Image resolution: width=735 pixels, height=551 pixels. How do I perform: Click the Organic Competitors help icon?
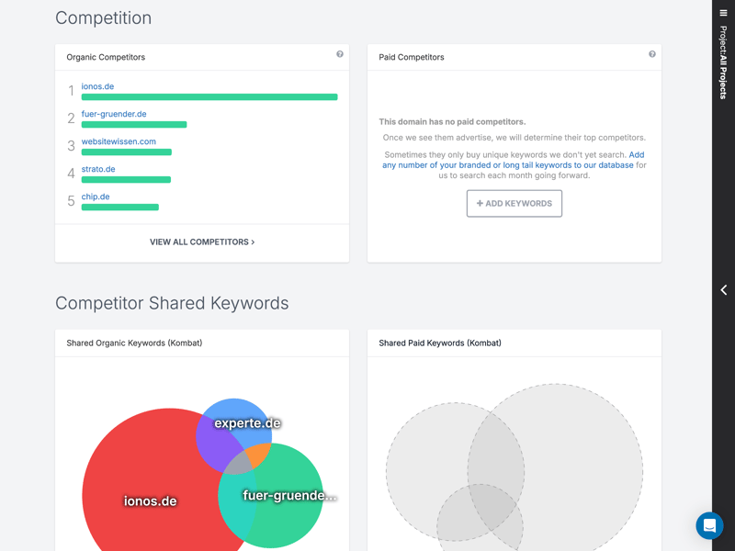pyautogui.click(x=340, y=54)
